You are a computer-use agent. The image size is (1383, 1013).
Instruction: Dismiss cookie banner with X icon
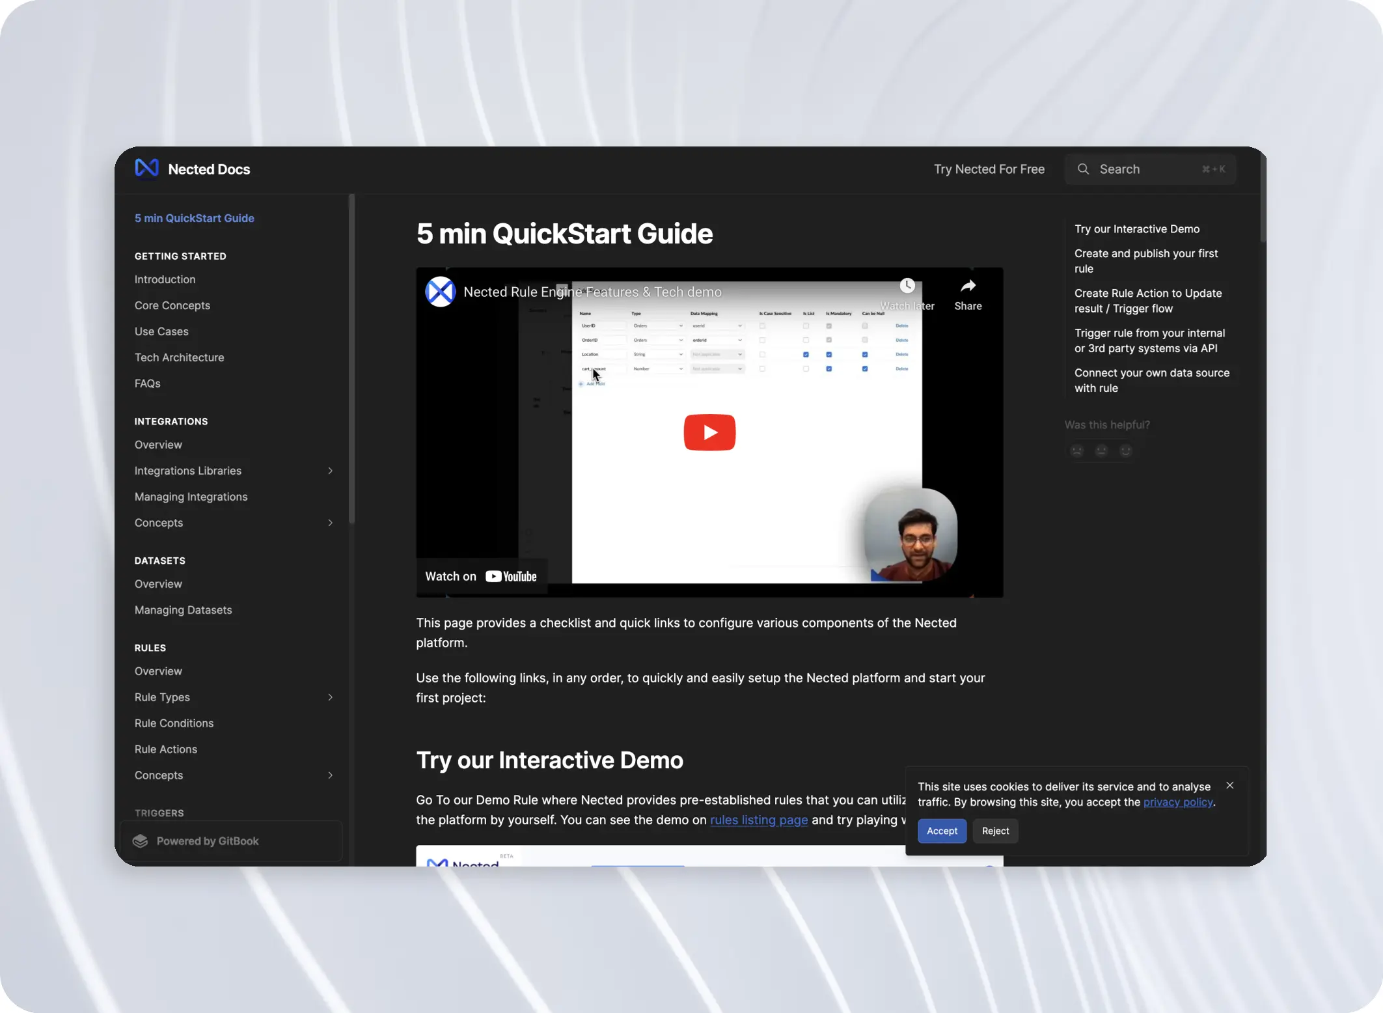[x=1229, y=785]
